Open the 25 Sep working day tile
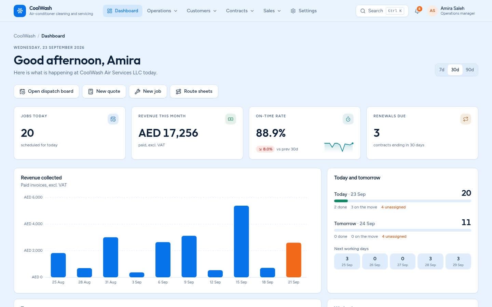The width and height of the screenshot is (492, 307). click(347, 261)
